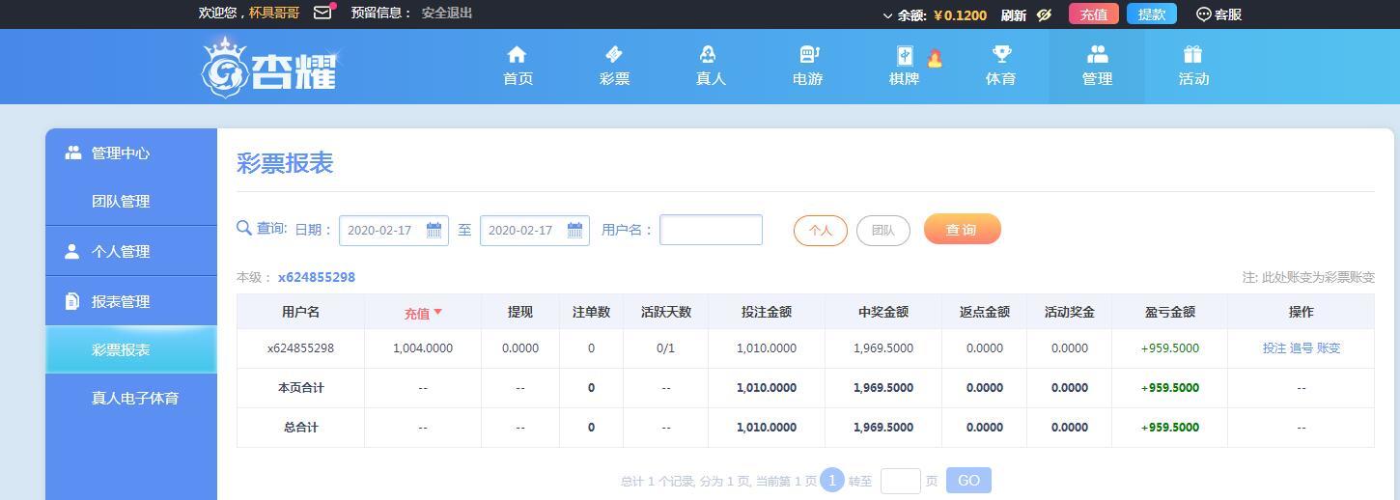Click the 本页合计 row label

(x=300, y=387)
